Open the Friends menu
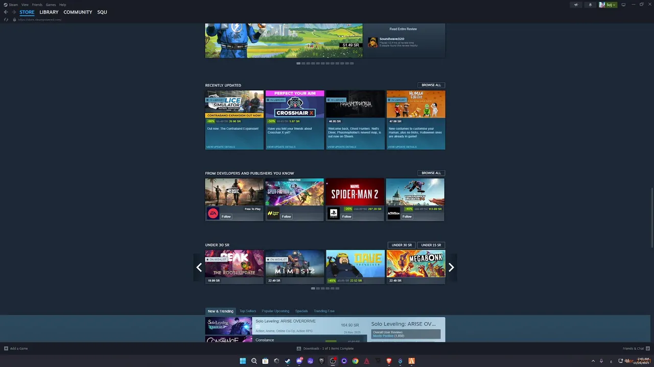The width and height of the screenshot is (654, 367). (x=37, y=5)
